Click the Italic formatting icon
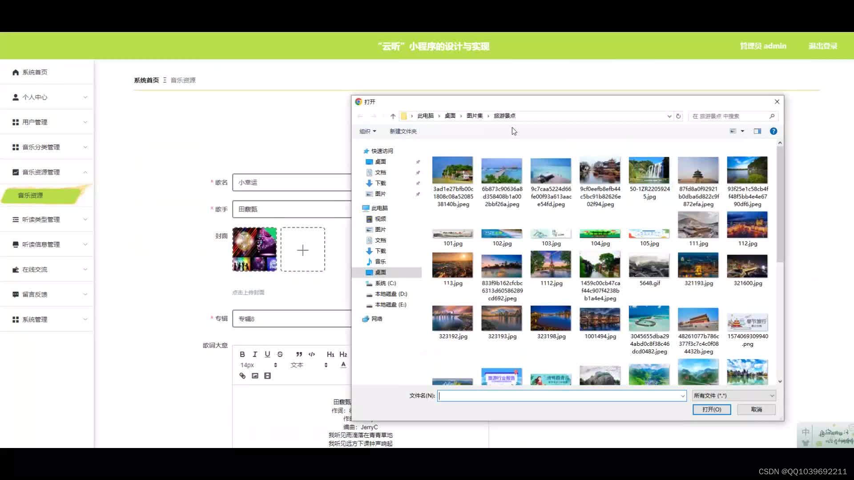Image resolution: width=854 pixels, height=480 pixels. point(254,354)
